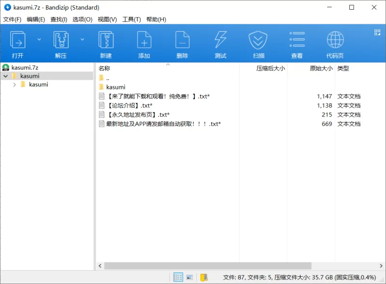Open the dropdown arrow next to 打开

pyautogui.click(x=39, y=40)
